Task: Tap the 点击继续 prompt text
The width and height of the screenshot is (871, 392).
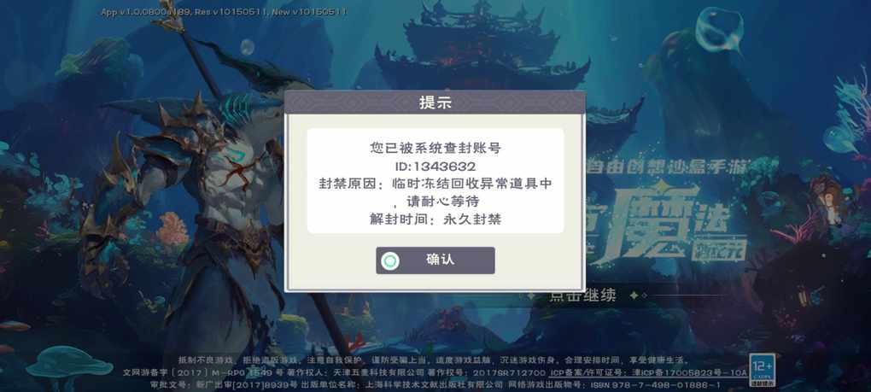Action: click(582, 295)
